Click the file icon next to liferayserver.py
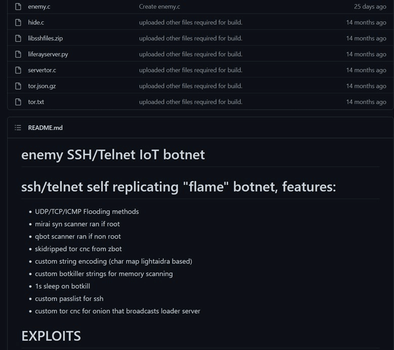Screen dimensions: 394x350 18,54
